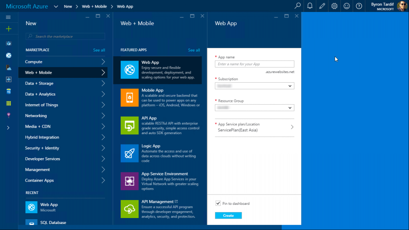Click the orange Mobile App icon
Screen dimensions: 409x230
click(130, 97)
